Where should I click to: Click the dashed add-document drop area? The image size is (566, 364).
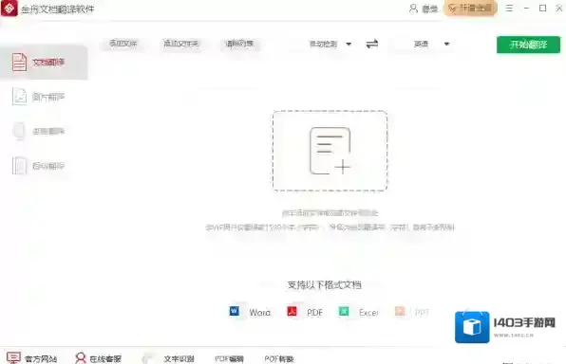pyautogui.click(x=330, y=151)
